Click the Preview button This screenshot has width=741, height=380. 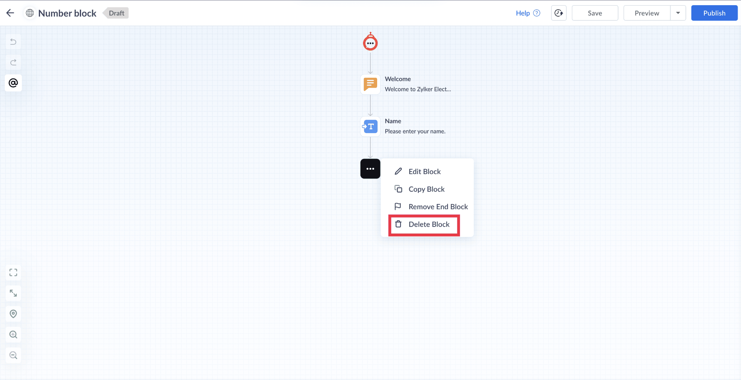[647, 13]
